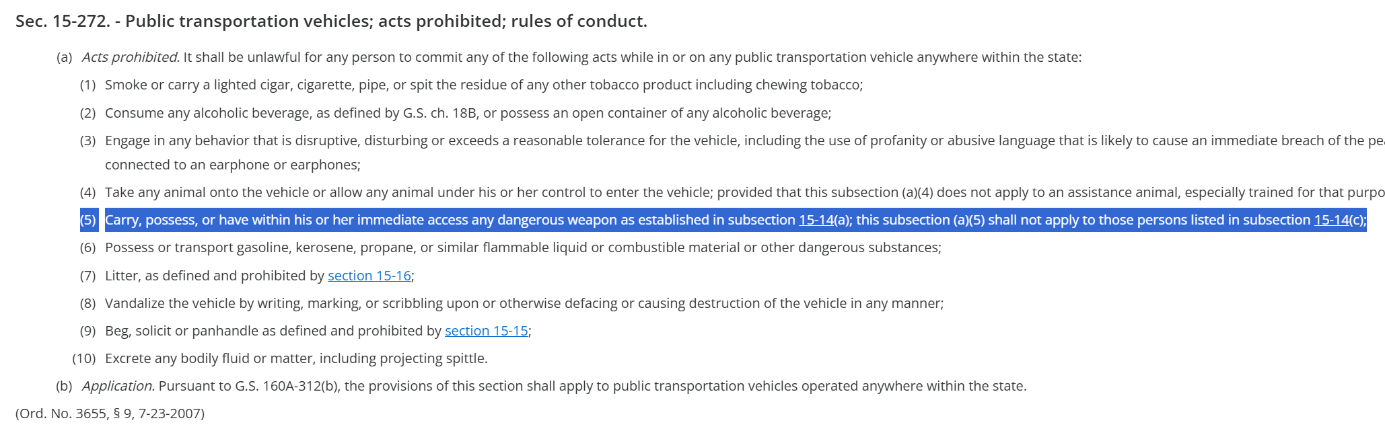The height and width of the screenshot is (433, 1385).
Task: Open the section 15-15 link
Action: pyautogui.click(x=486, y=331)
